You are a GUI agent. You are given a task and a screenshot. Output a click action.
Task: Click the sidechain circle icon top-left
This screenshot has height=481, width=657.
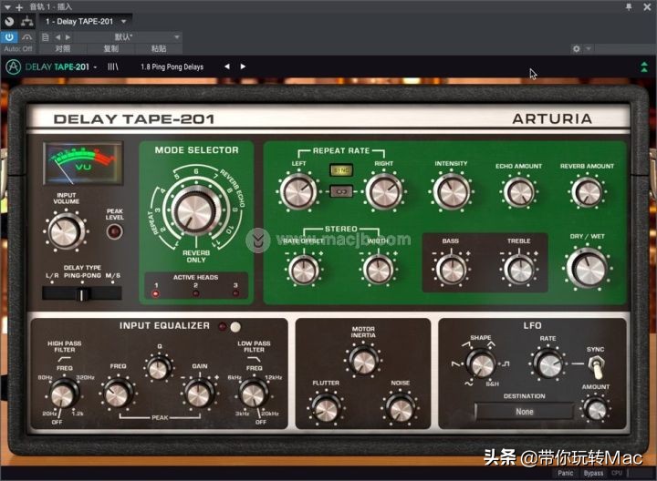click(x=9, y=21)
